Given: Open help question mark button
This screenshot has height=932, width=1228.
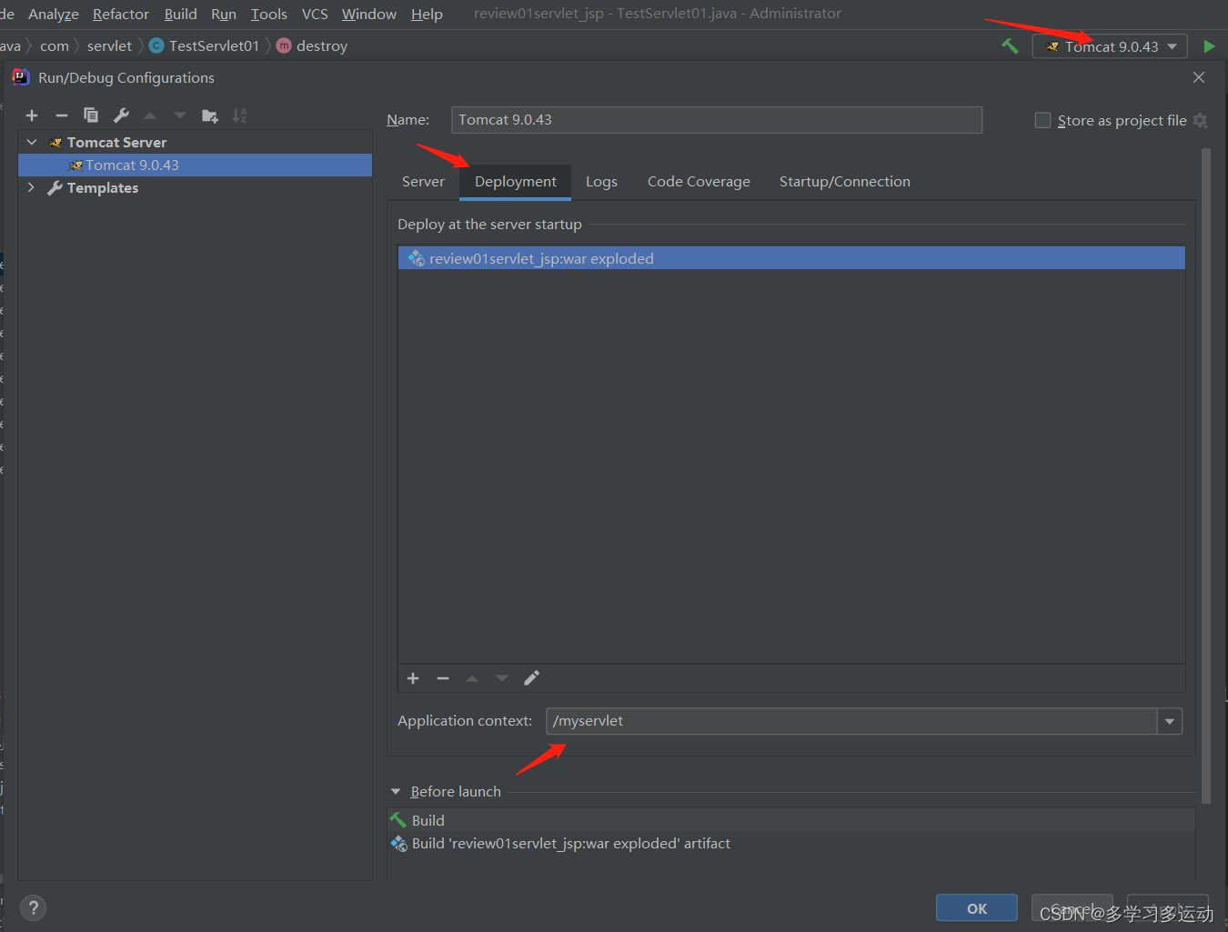Looking at the screenshot, I should [x=33, y=907].
